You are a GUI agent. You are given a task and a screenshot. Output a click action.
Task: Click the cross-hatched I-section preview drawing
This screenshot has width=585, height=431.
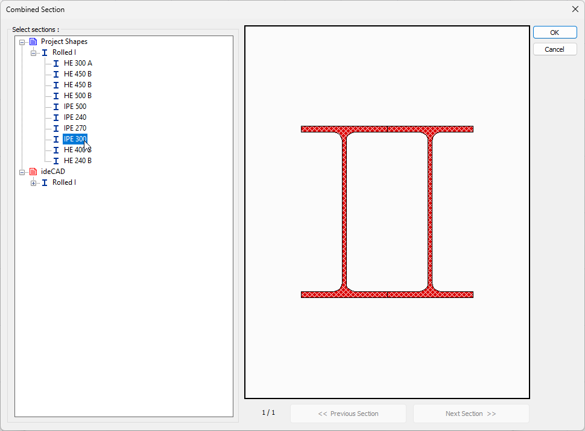point(387,211)
